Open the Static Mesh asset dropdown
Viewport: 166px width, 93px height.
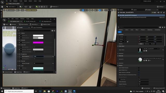(151, 49)
